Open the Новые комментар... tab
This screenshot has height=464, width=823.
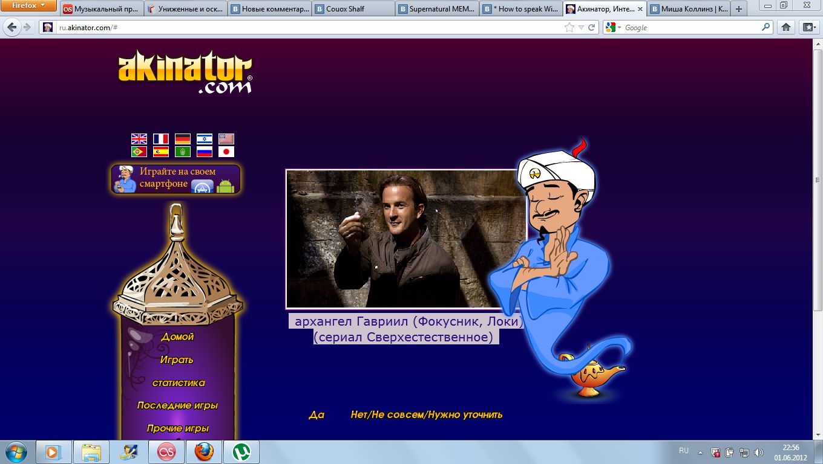point(269,9)
